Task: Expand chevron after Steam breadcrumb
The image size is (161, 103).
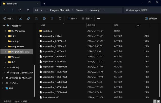Action: pos(86,10)
